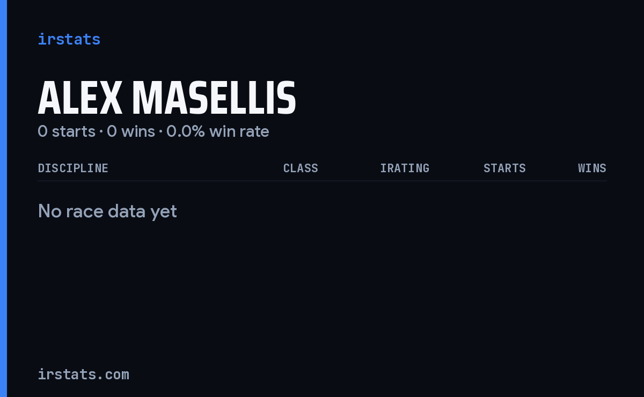Click the dot separator after 0 starts

pos(101,132)
